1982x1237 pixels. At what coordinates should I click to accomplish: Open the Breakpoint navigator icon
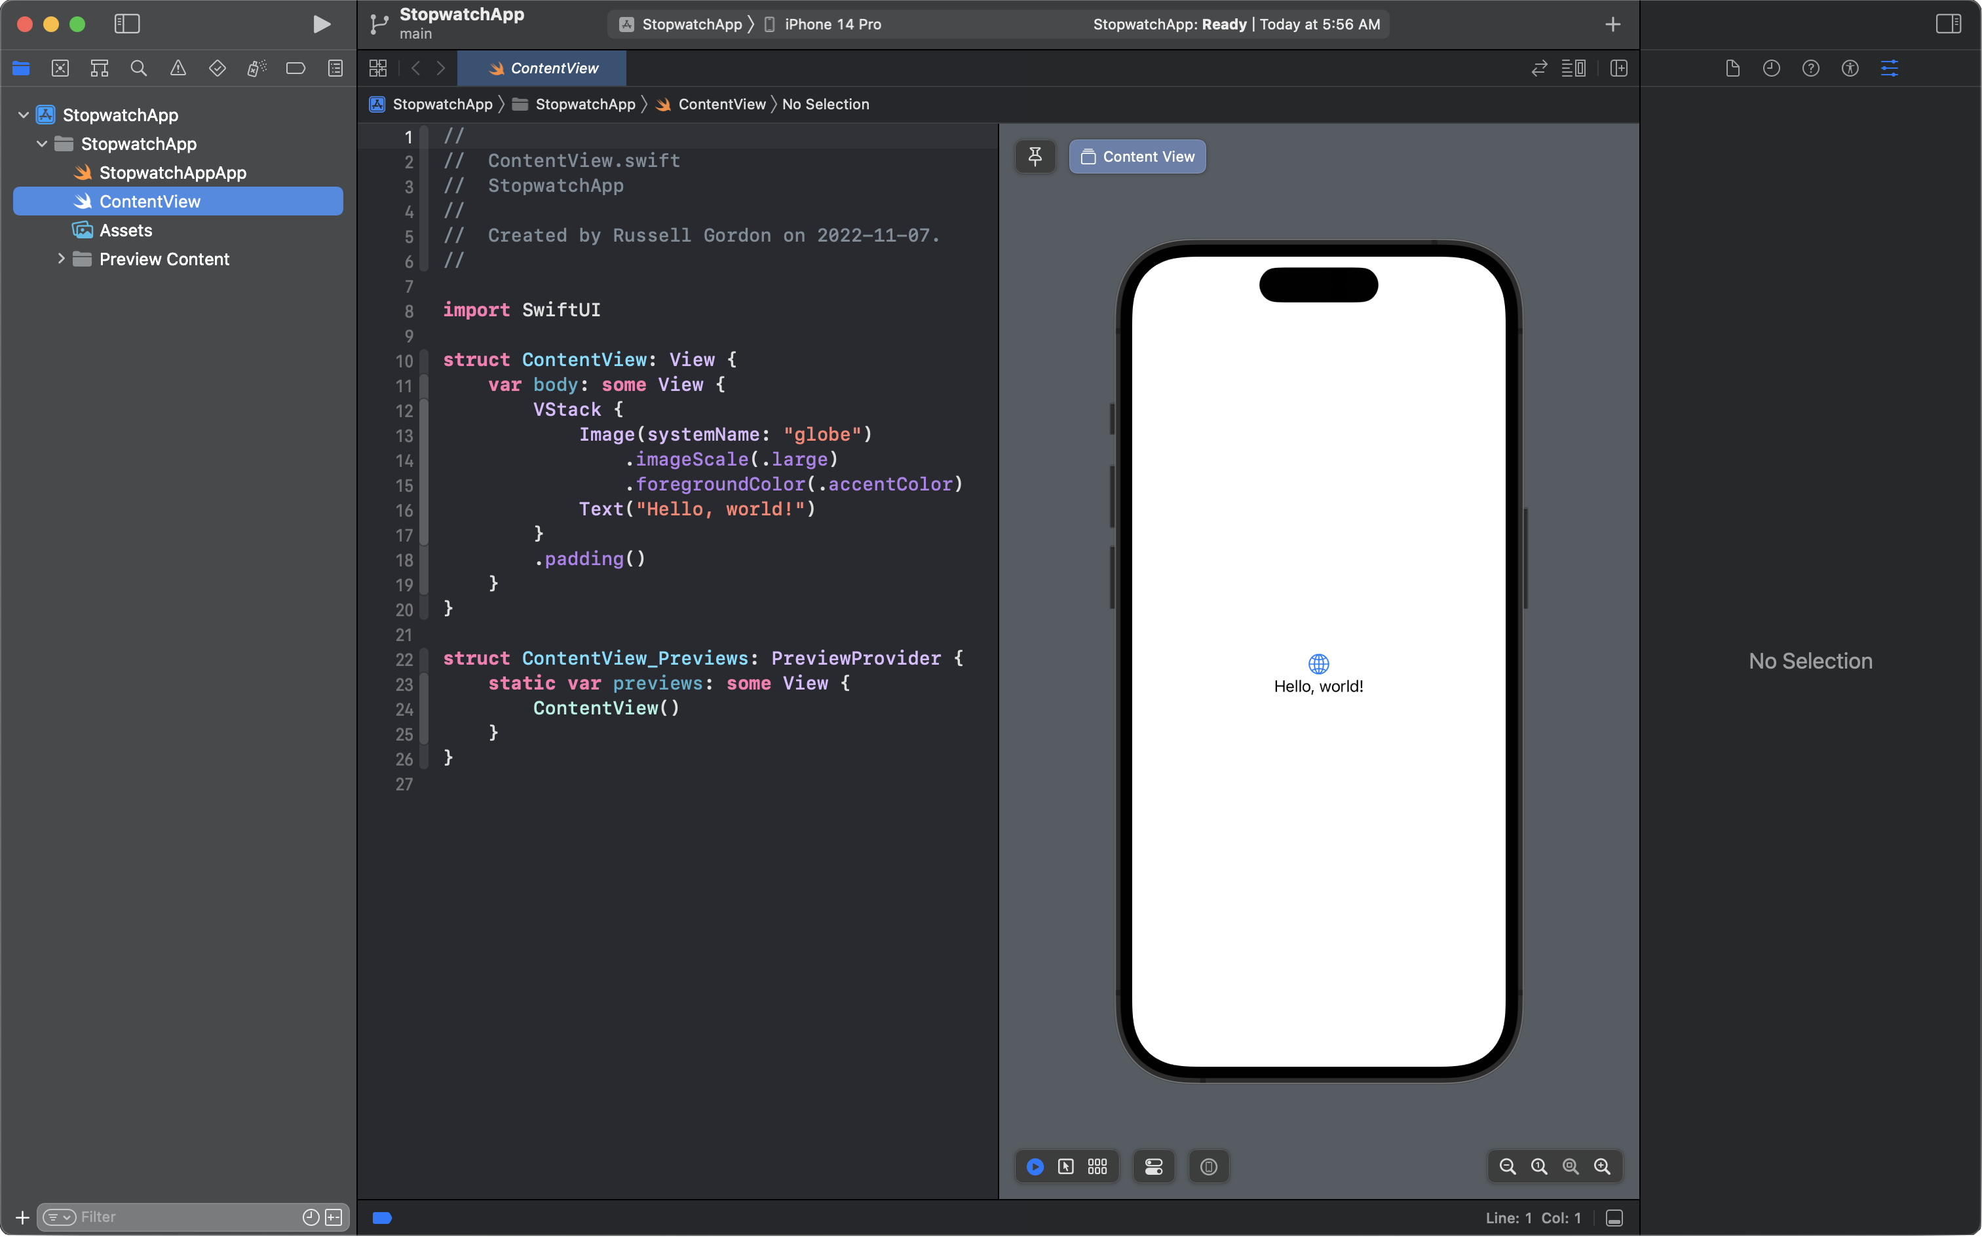[295, 69]
